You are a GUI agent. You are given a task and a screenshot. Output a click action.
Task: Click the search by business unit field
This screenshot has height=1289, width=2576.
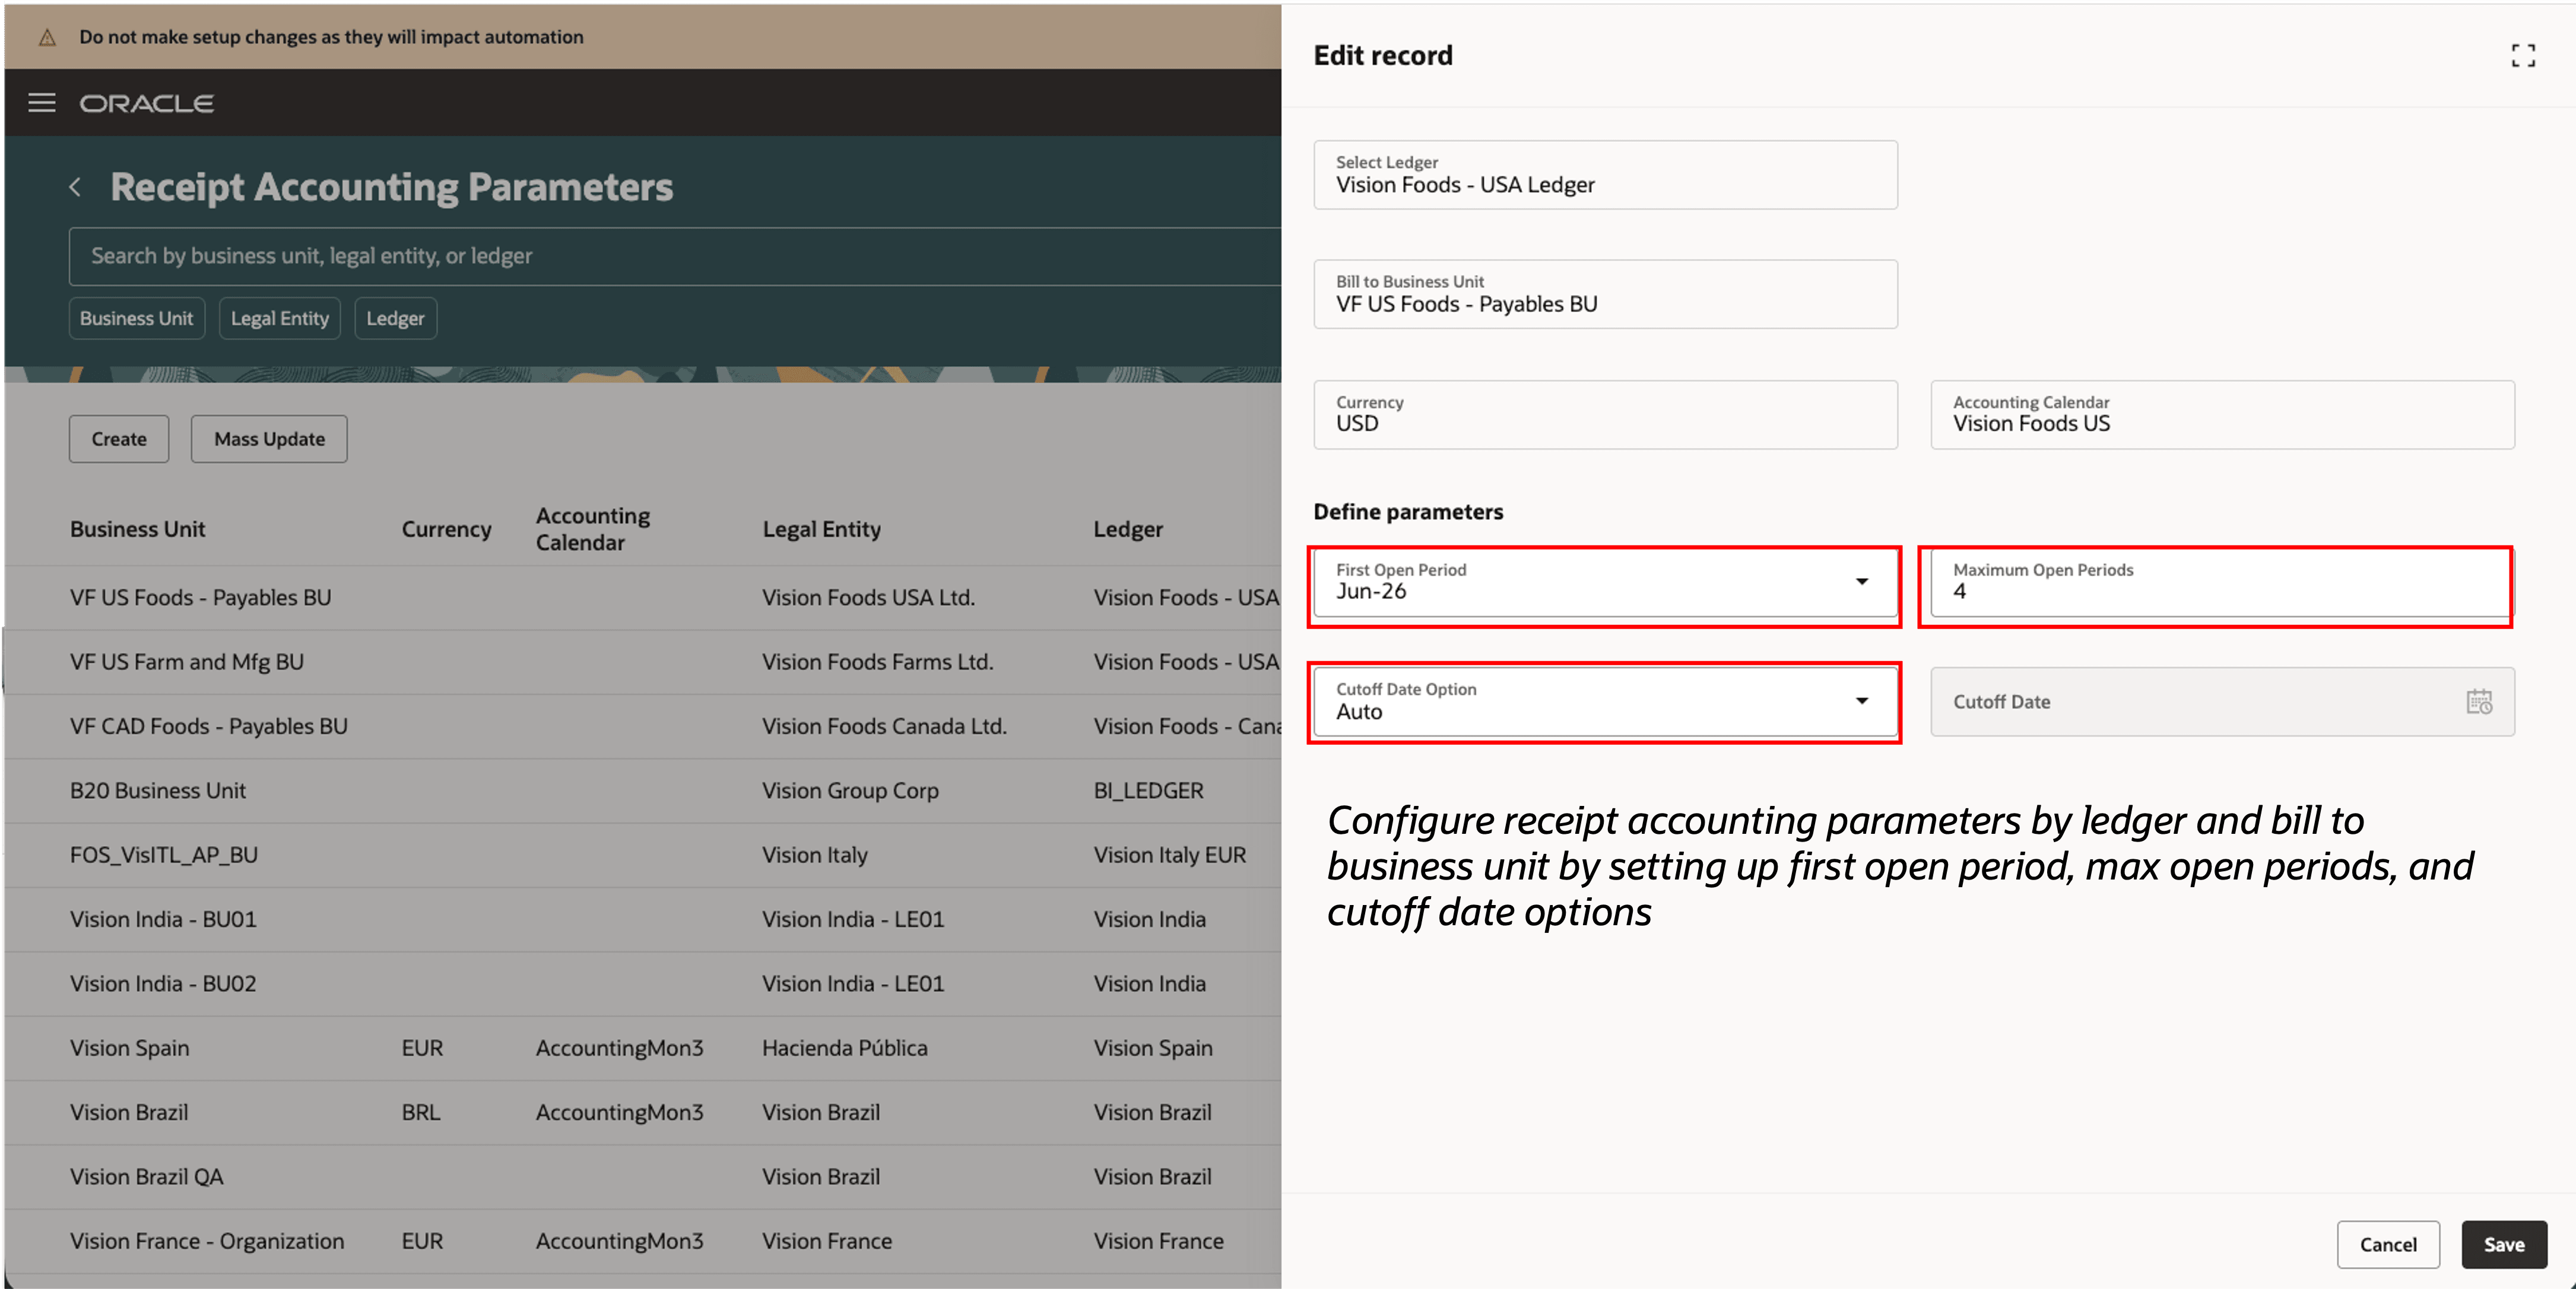675,256
